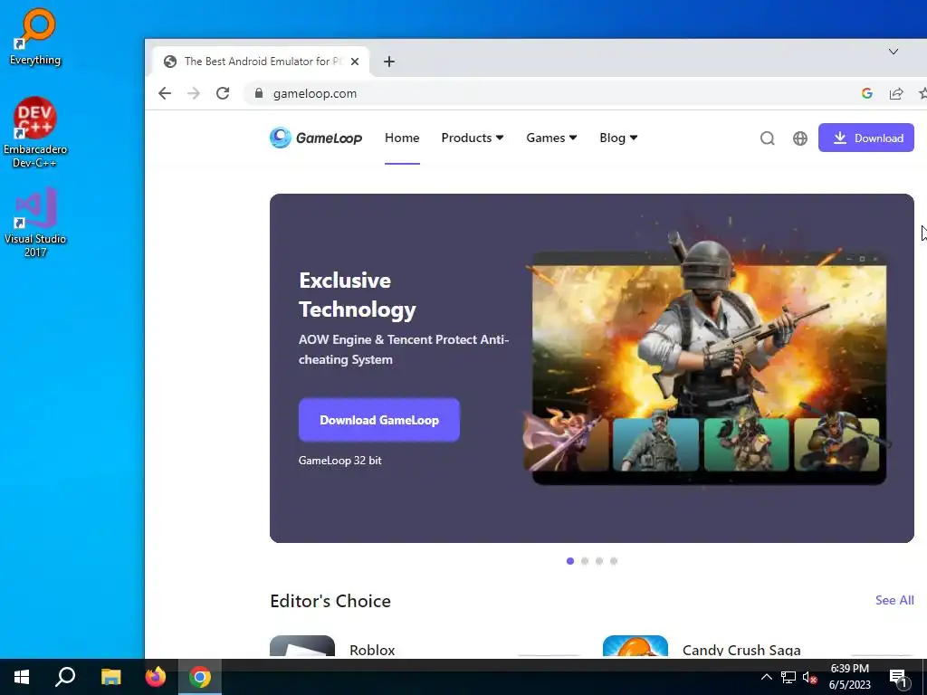
Task: Go back in Chrome
Action: [165, 93]
